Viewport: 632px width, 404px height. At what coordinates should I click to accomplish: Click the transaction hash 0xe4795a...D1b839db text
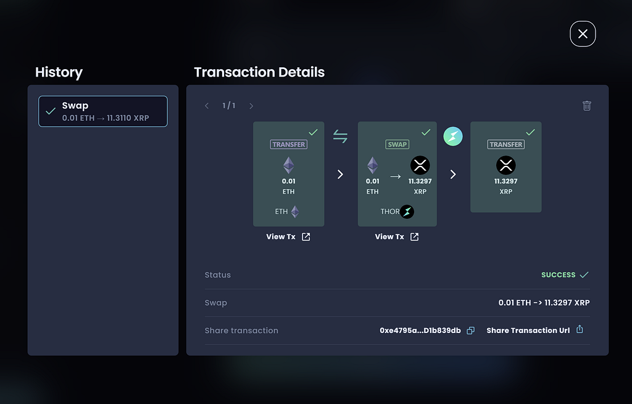click(420, 331)
